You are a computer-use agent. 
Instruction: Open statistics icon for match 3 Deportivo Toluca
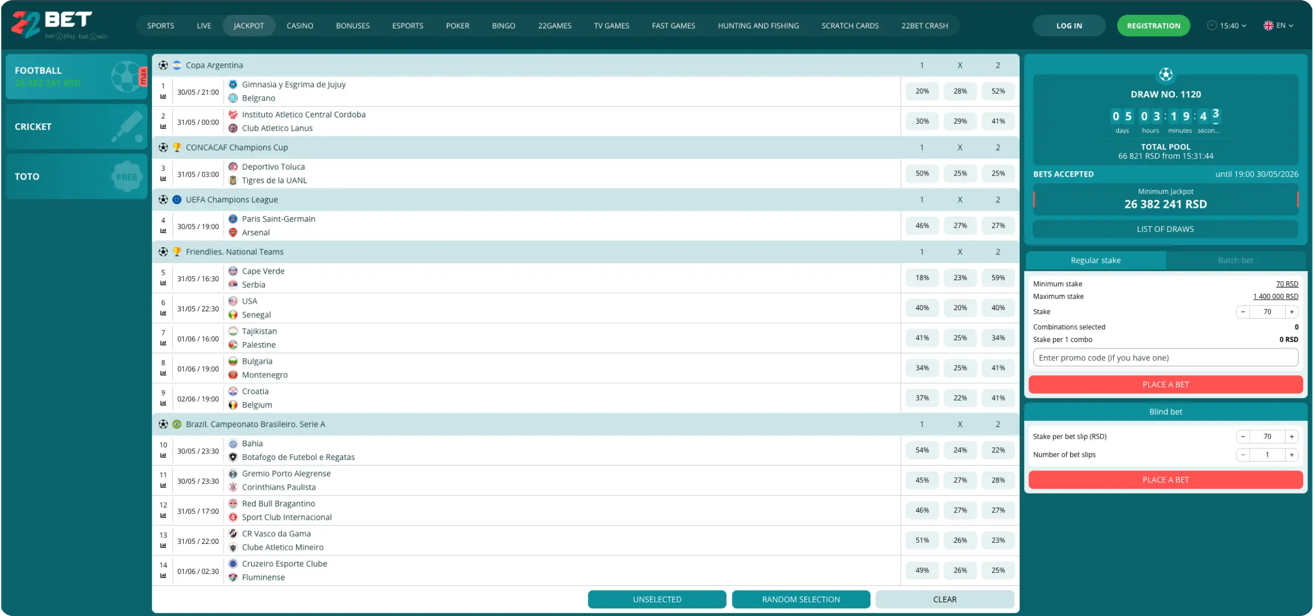tap(163, 179)
